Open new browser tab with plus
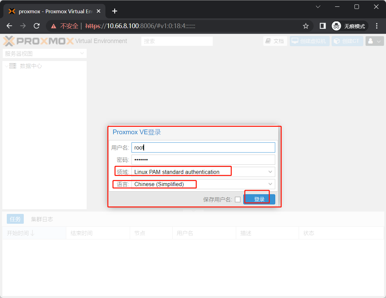The width and height of the screenshot is (386, 298). click(115, 11)
